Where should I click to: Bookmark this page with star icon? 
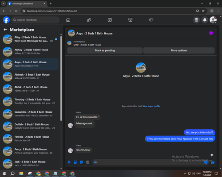click(x=203, y=11)
